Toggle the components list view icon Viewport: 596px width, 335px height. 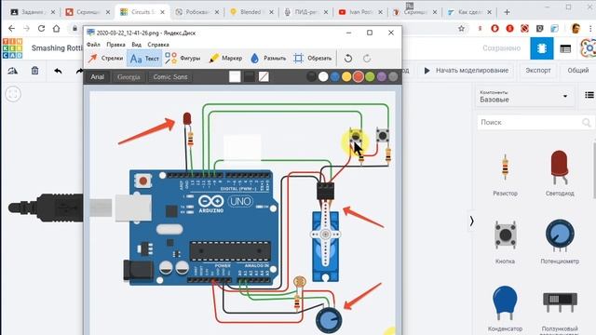(x=589, y=95)
